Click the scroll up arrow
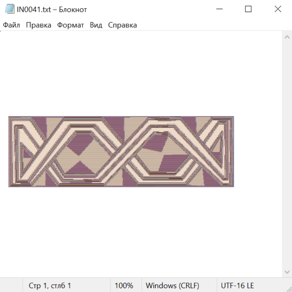Screen dimensions: 292x292 pos(287,37)
